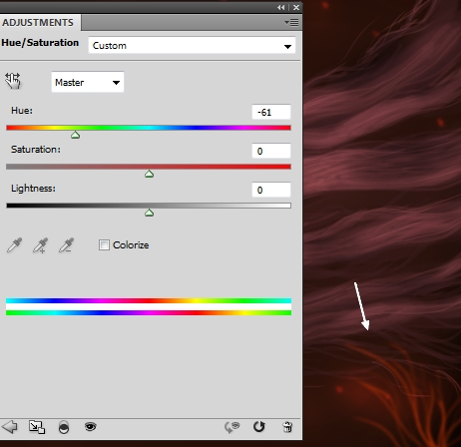Image resolution: width=461 pixels, height=447 pixels.
Task: Reset adjustment to defaults icon
Action: point(259,427)
